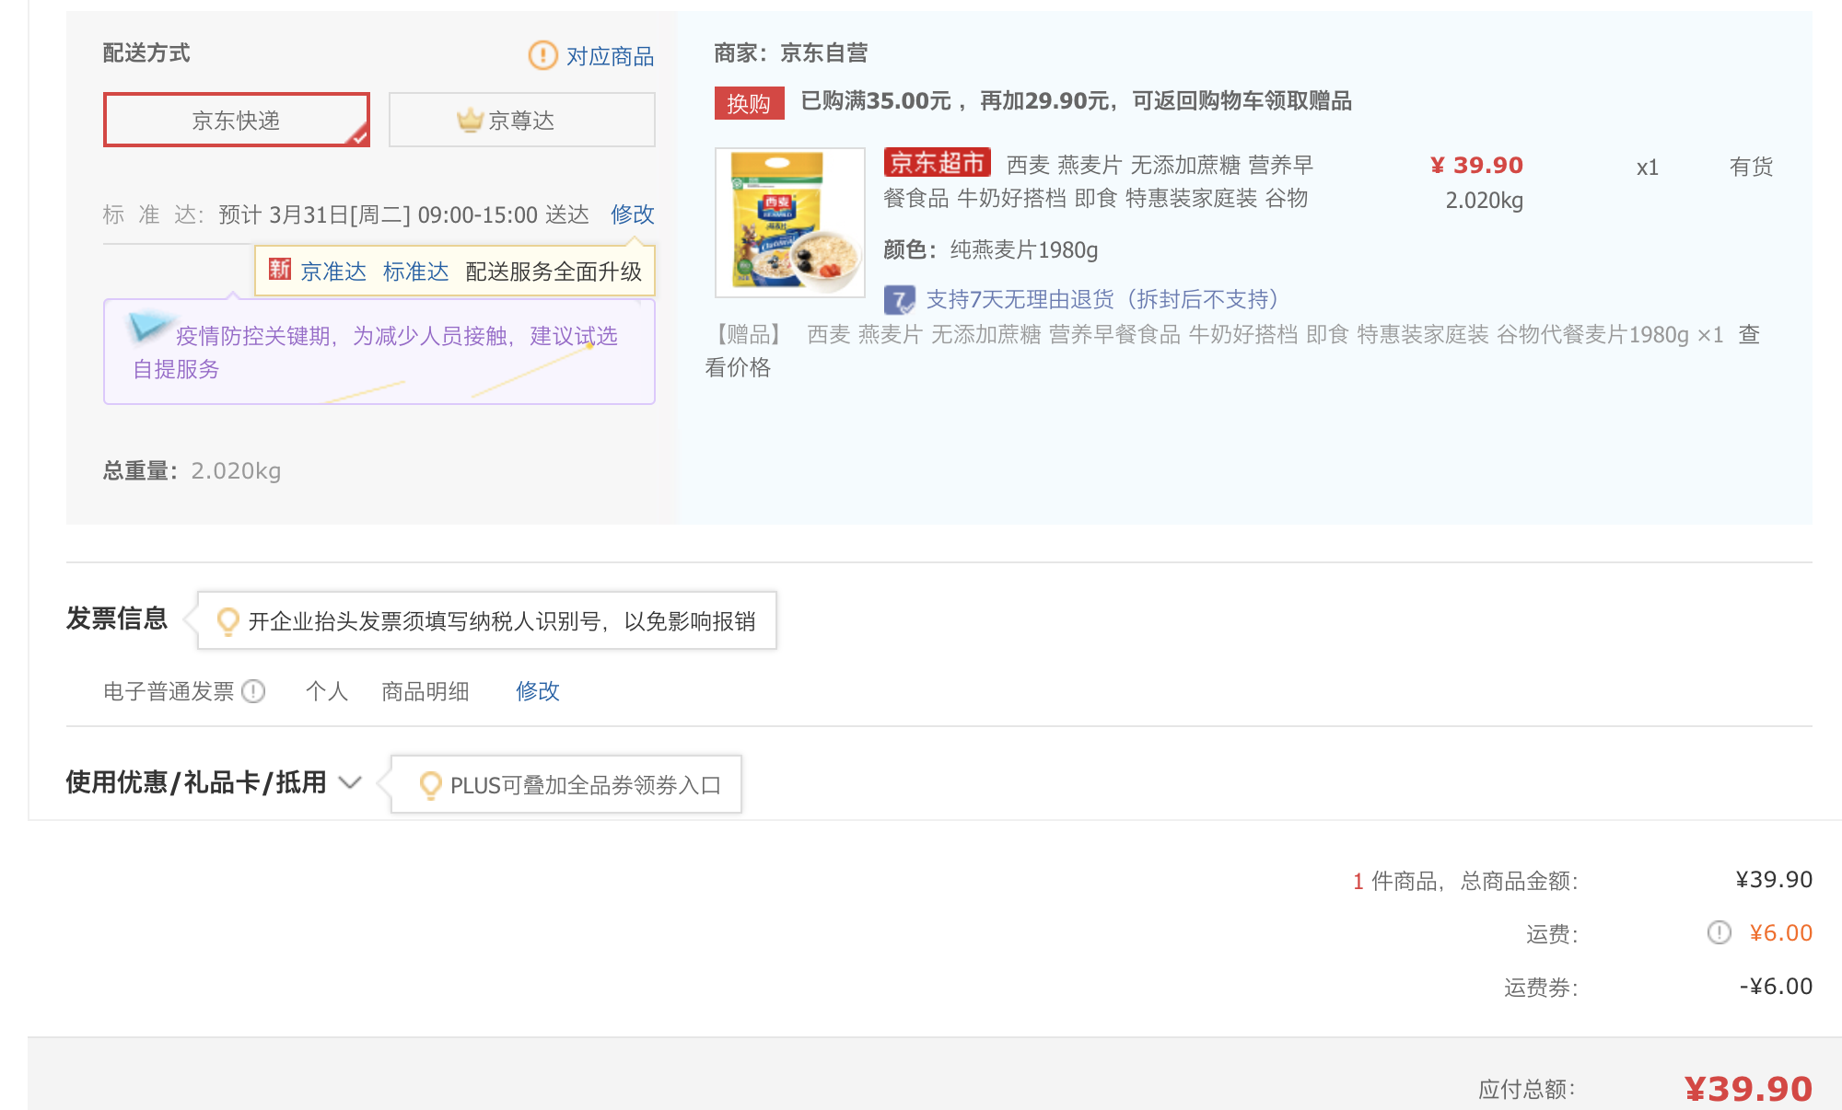Image resolution: width=1842 pixels, height=1110 pixels.
Task: Open the 西麦 燕麦片 product title
Action: [x=1098, y=181]
